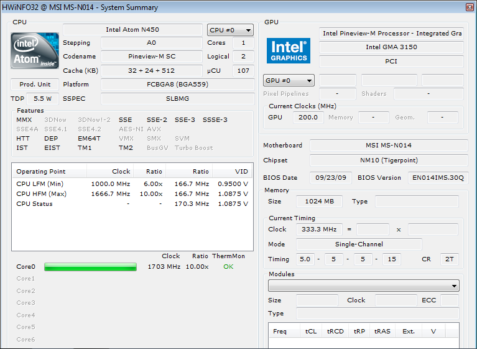Click the Chipset field NM10 (Tigerpoint)
Viewport: 477px width, 349px height.
[x=389, y=160]
